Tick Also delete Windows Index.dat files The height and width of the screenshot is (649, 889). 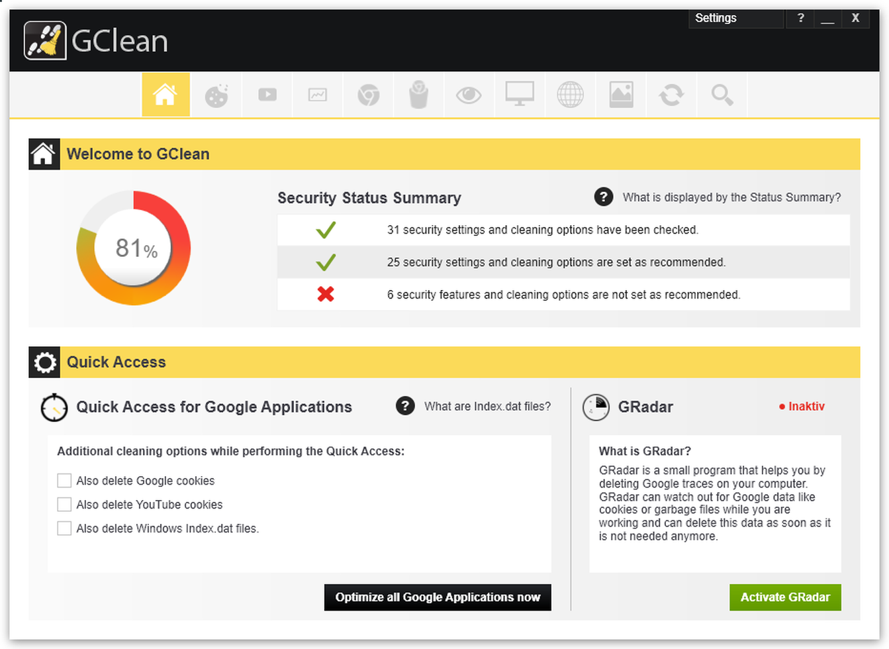coord(64,528)
